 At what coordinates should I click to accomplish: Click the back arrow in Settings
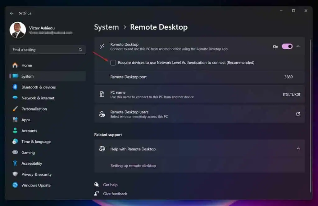click(11, 13)
